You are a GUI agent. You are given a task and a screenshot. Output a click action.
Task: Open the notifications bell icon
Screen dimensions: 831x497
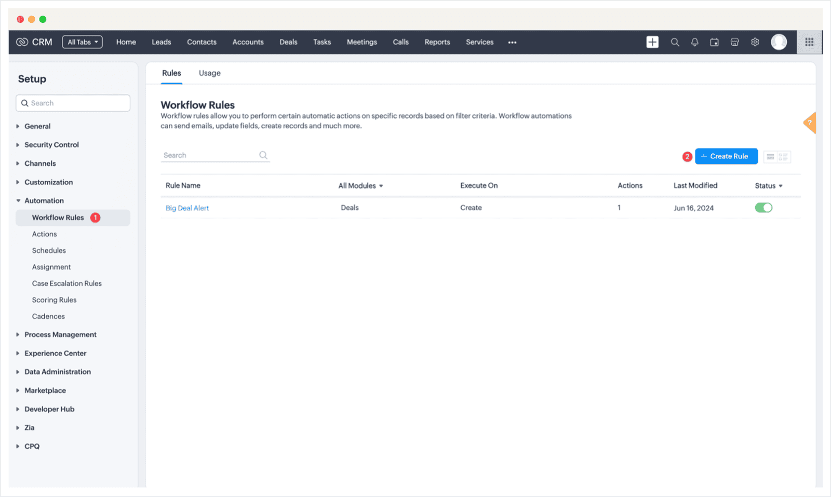[694, 42]
